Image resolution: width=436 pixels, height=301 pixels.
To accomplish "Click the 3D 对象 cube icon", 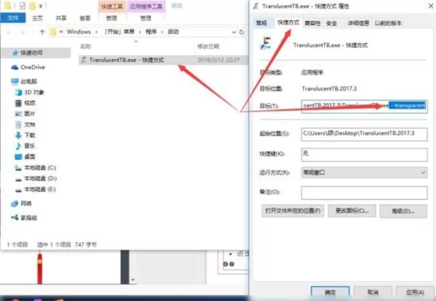I will [x=18, y=92].
